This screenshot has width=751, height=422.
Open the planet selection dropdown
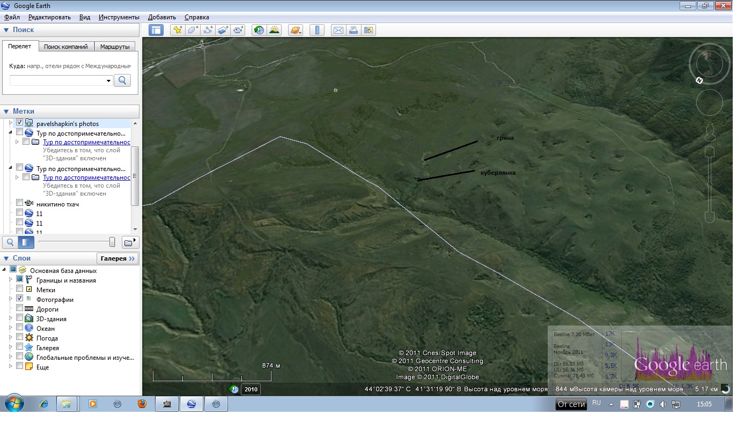(296, 30)
